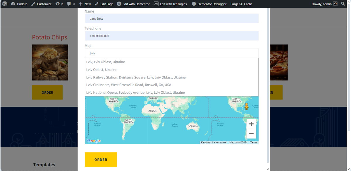Grab the Street View pegman icon on the map

click(247, 107)
